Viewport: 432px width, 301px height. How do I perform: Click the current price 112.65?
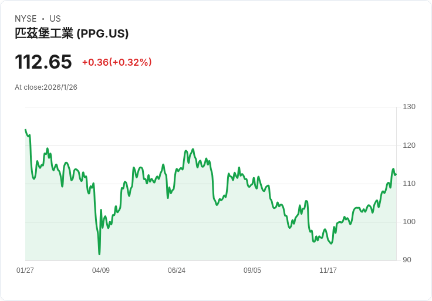[43, 62]
